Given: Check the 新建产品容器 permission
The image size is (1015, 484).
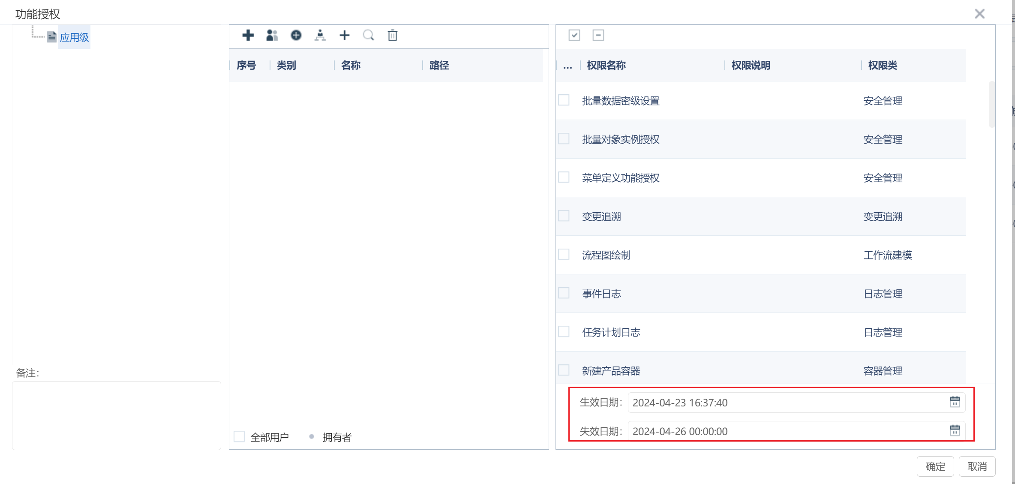Looking at the screenshot, I should click(x=564, y=370).
